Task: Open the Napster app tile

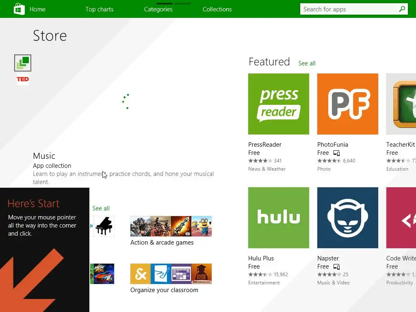Action: (347, 218)
